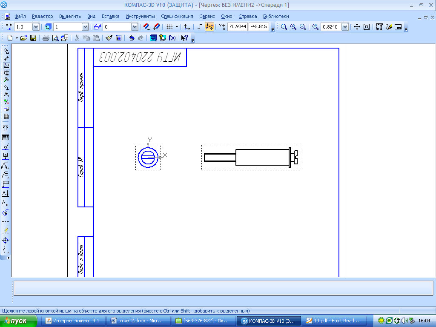Click the Paste clipboard icon
The image size is (436, 327).
pyautogui.click(x=96, y=38)
